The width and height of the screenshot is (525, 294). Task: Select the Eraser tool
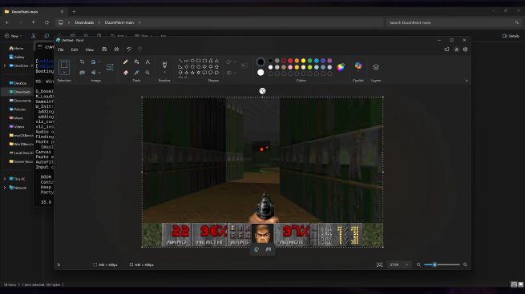tap(126, 73)
